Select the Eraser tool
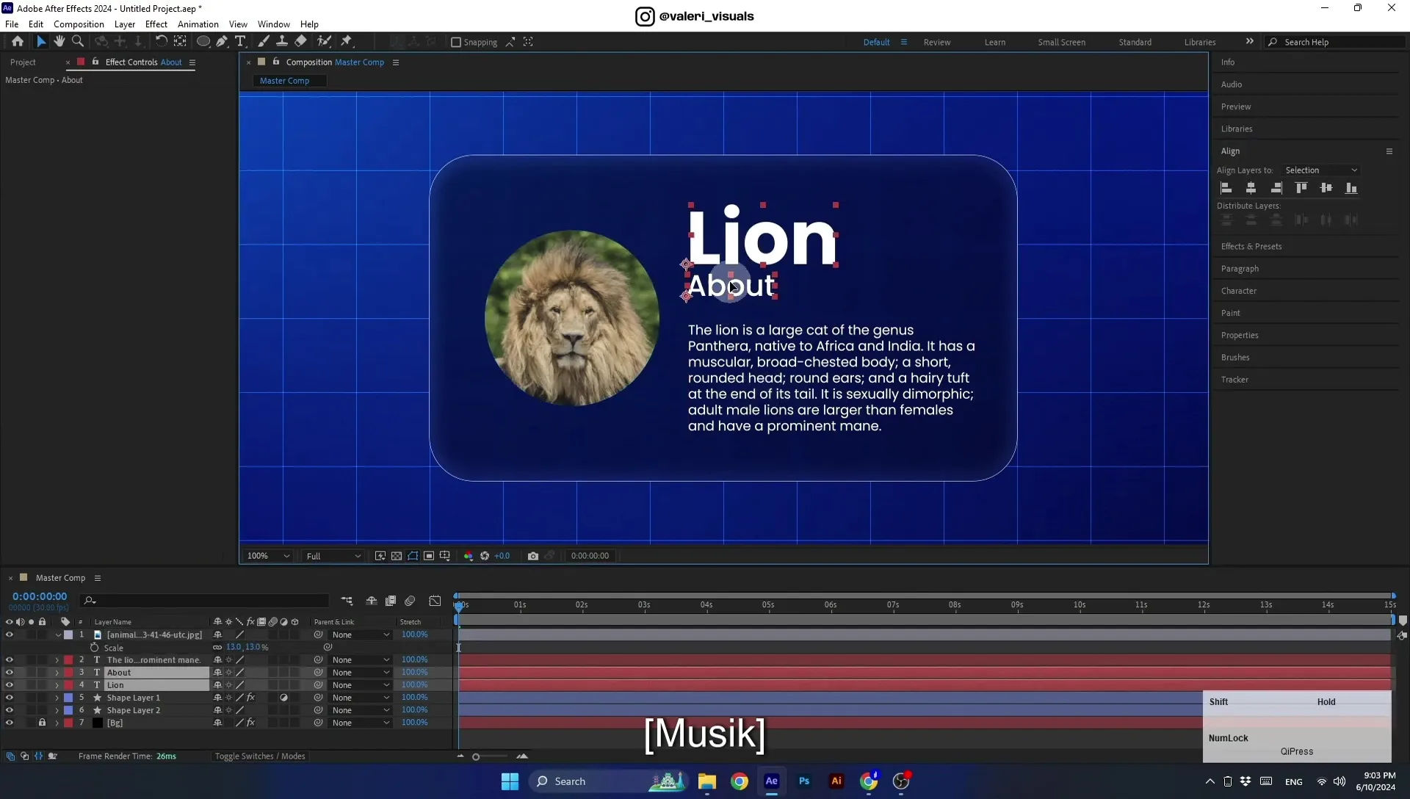Viewport: 1410px width, 799px height. (x=300, y=42)
